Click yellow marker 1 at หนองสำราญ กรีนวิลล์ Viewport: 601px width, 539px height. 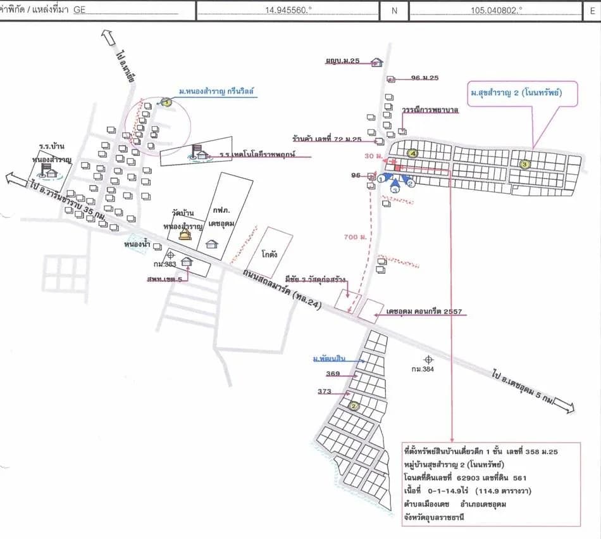(166, 103)
